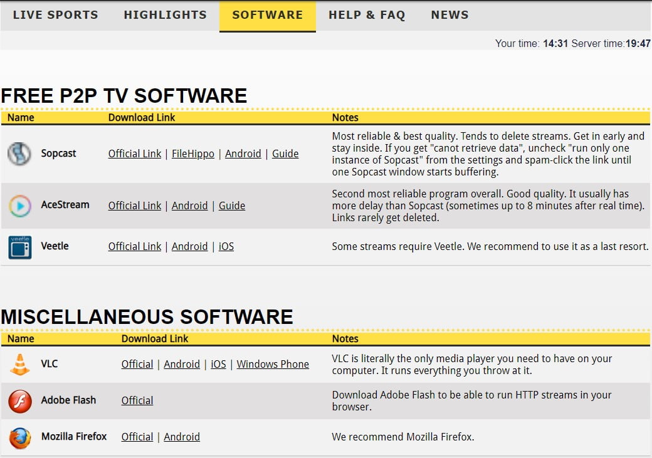Click the Adobe Flash HTTP streams note
652x458 pixels.
pos(471,400)
